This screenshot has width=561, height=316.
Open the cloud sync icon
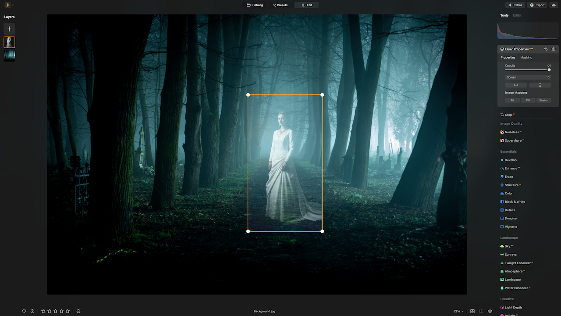[554, 5]
